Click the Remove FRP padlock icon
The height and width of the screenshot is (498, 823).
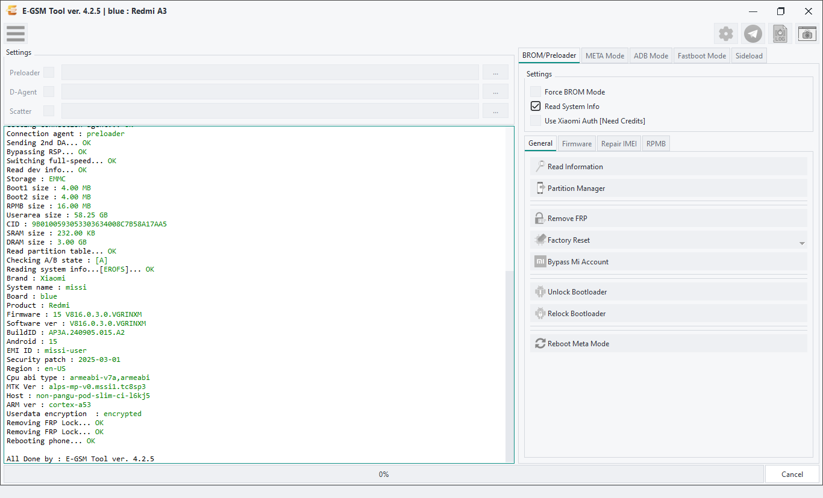point(540,219)
